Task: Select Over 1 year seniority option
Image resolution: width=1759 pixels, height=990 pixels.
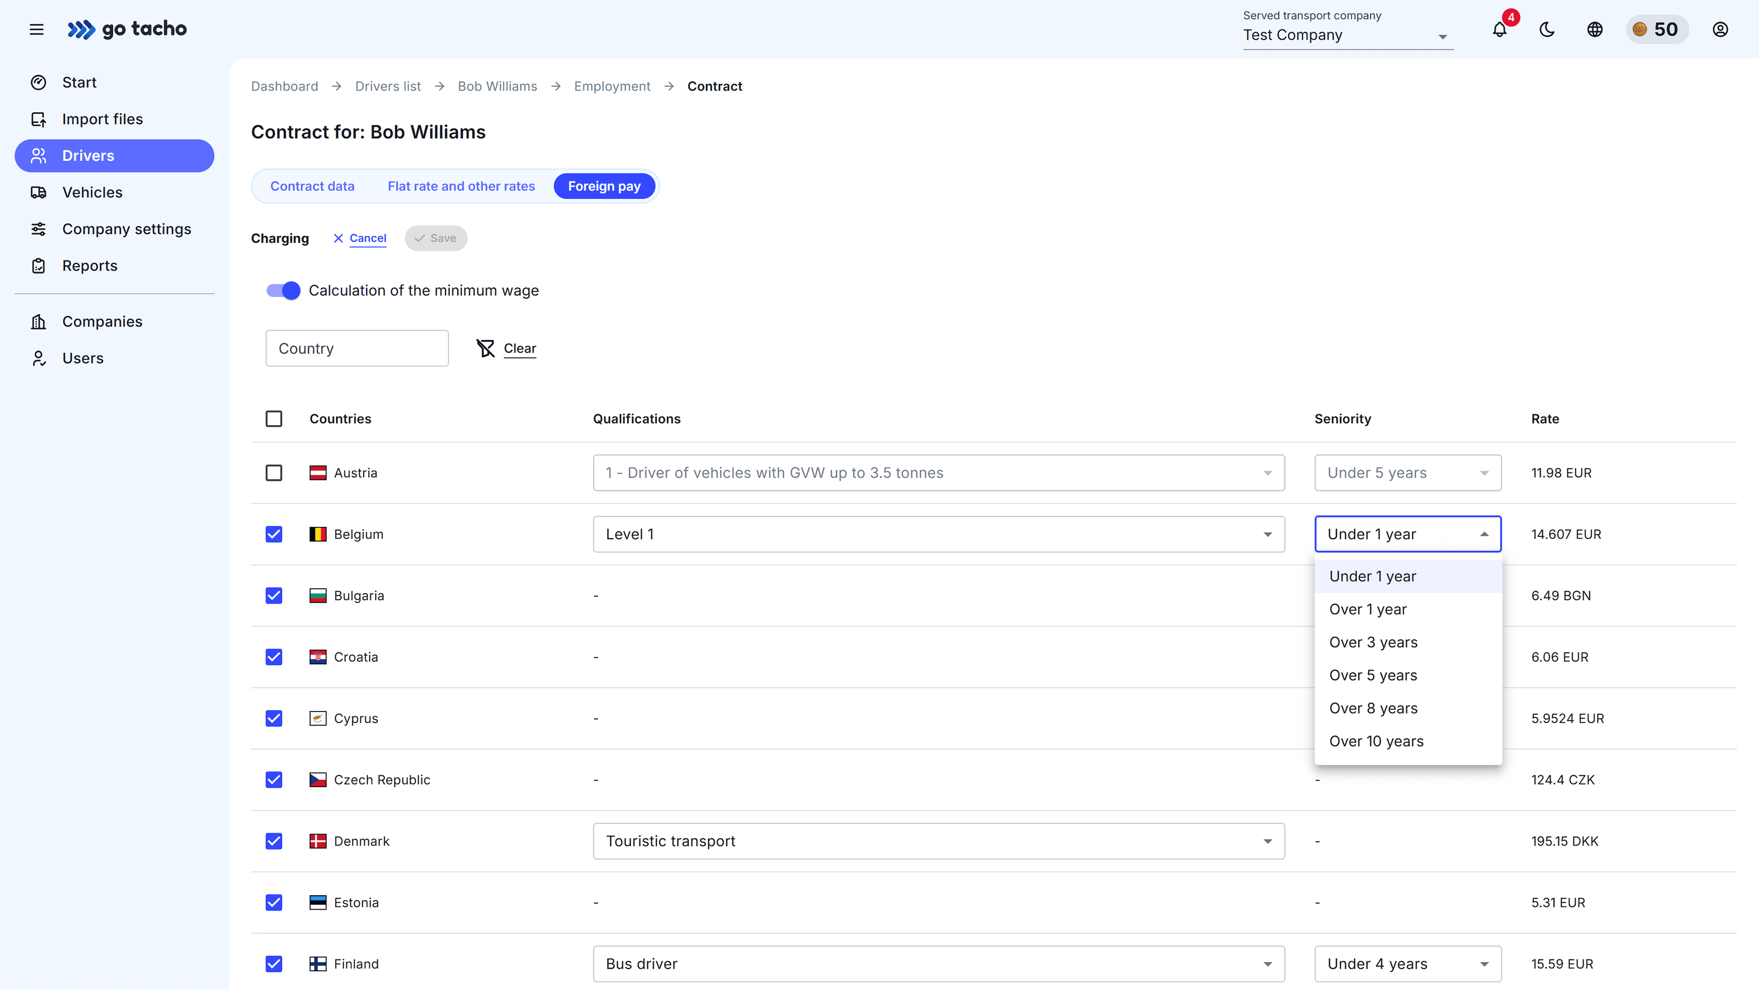Action: click(1408, 610)
